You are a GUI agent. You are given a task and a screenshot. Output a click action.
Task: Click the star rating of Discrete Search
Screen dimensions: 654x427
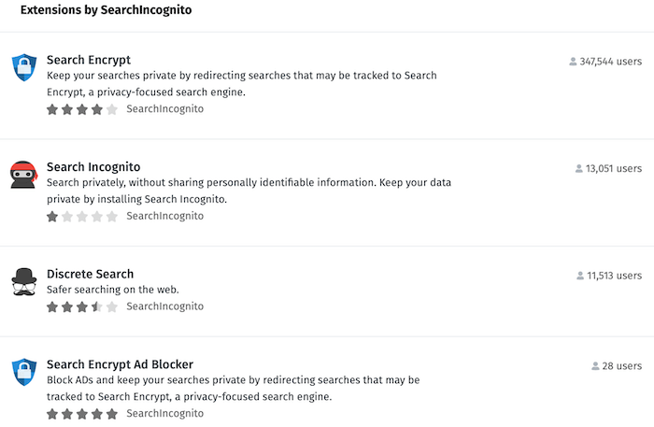pos(82,306)
